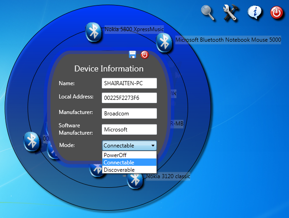Viewport: 289px width, 218px height.
Task: Click the Device Information heading
Action: [109, 69]
